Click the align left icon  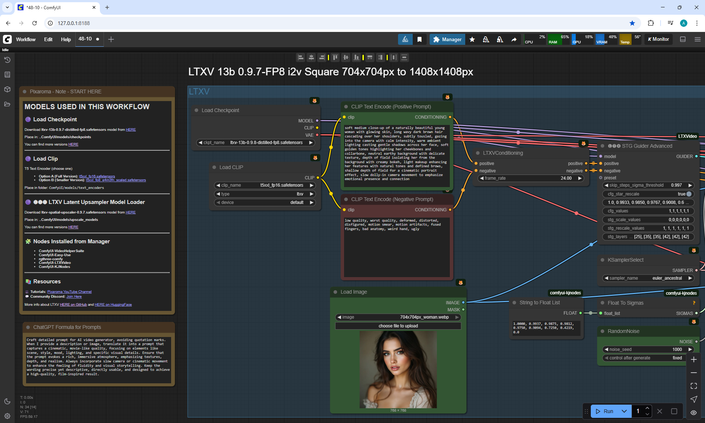click(301, 57)
